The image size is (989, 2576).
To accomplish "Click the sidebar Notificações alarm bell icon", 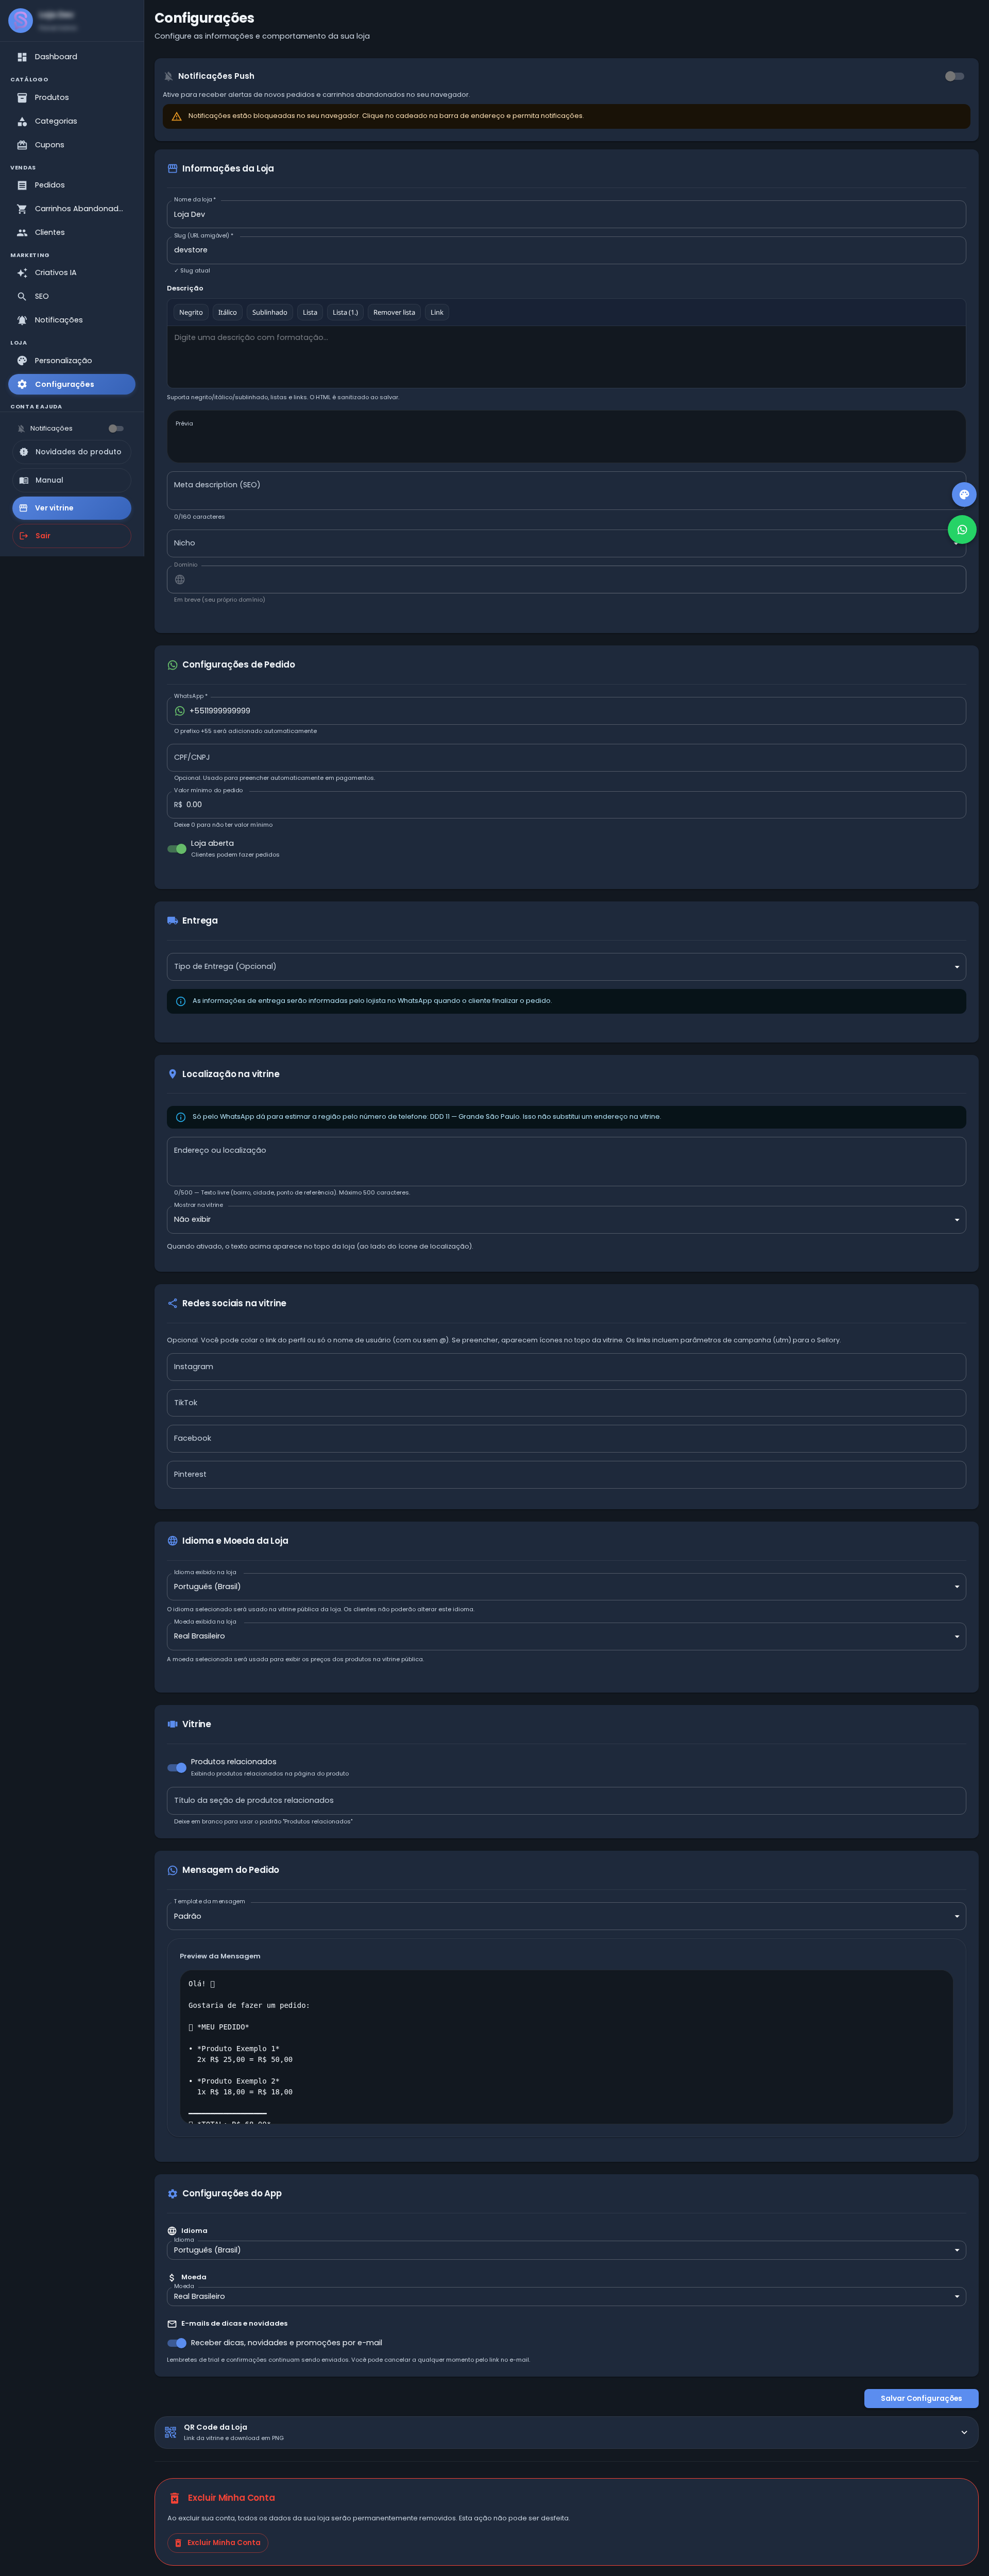I will pyautogui.click(x=22, y=321).
